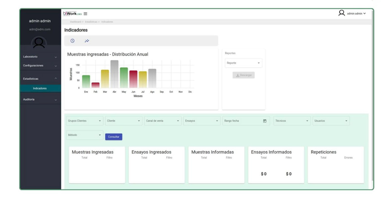Open the Reporte dropdown
The image size is (389, 198).
244,63
